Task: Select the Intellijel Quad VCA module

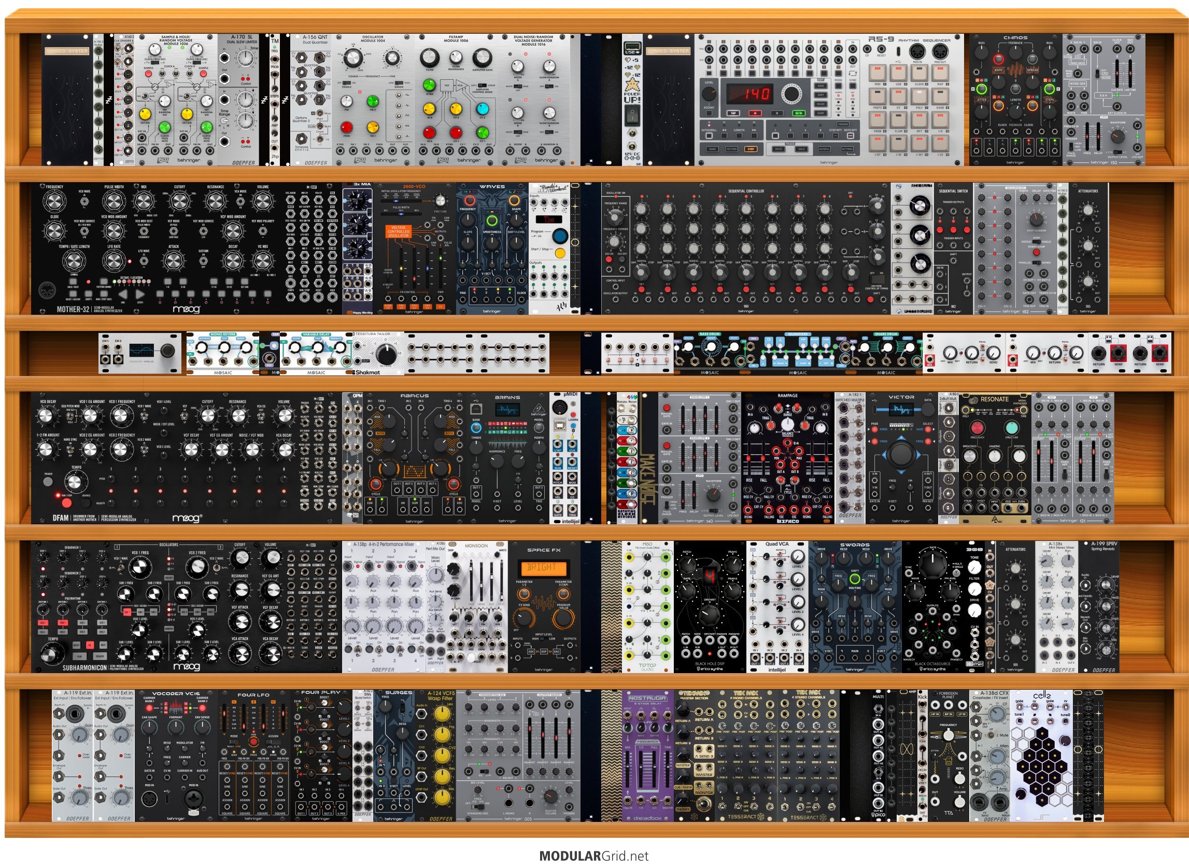Action: click(x=777, y=607)
